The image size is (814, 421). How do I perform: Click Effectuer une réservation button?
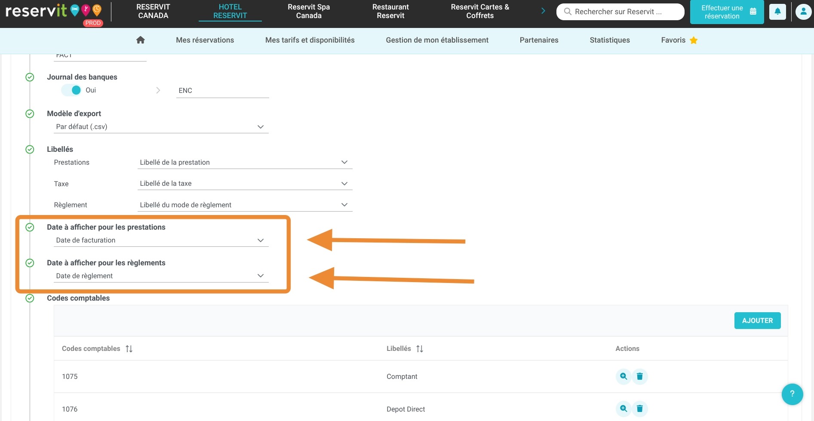(x=727, y=12)
